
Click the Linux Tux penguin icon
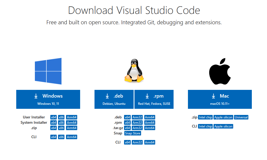134,71
